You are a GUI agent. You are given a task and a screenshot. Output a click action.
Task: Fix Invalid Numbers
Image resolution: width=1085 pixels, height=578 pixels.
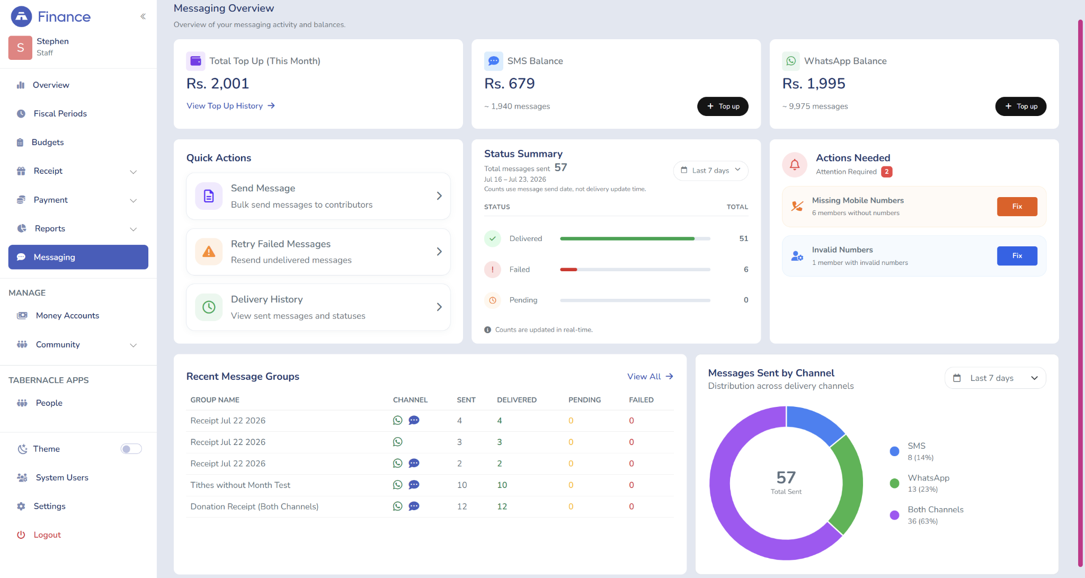pyautogui.click(x=1017, y=256)
